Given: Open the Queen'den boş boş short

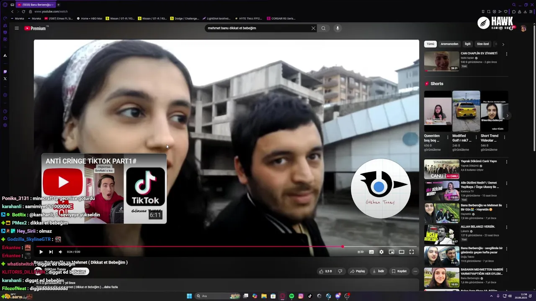Looking at the screenshot, I should (438, 111).
